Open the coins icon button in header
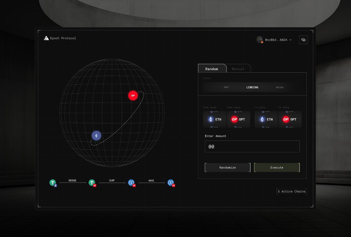Screen dimensions: 351x237 coord(303,39)
